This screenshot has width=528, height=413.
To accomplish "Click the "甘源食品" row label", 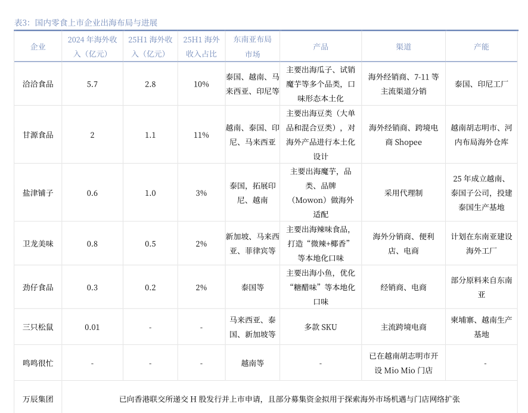I will 38,135.
